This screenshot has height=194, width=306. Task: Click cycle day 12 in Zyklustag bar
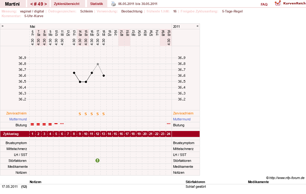(97, 134)
